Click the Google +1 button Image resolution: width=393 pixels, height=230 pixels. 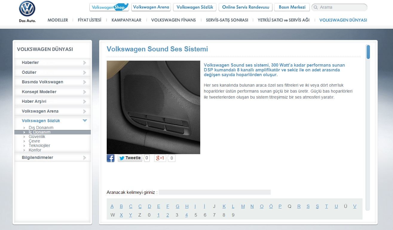coord(160,158)
